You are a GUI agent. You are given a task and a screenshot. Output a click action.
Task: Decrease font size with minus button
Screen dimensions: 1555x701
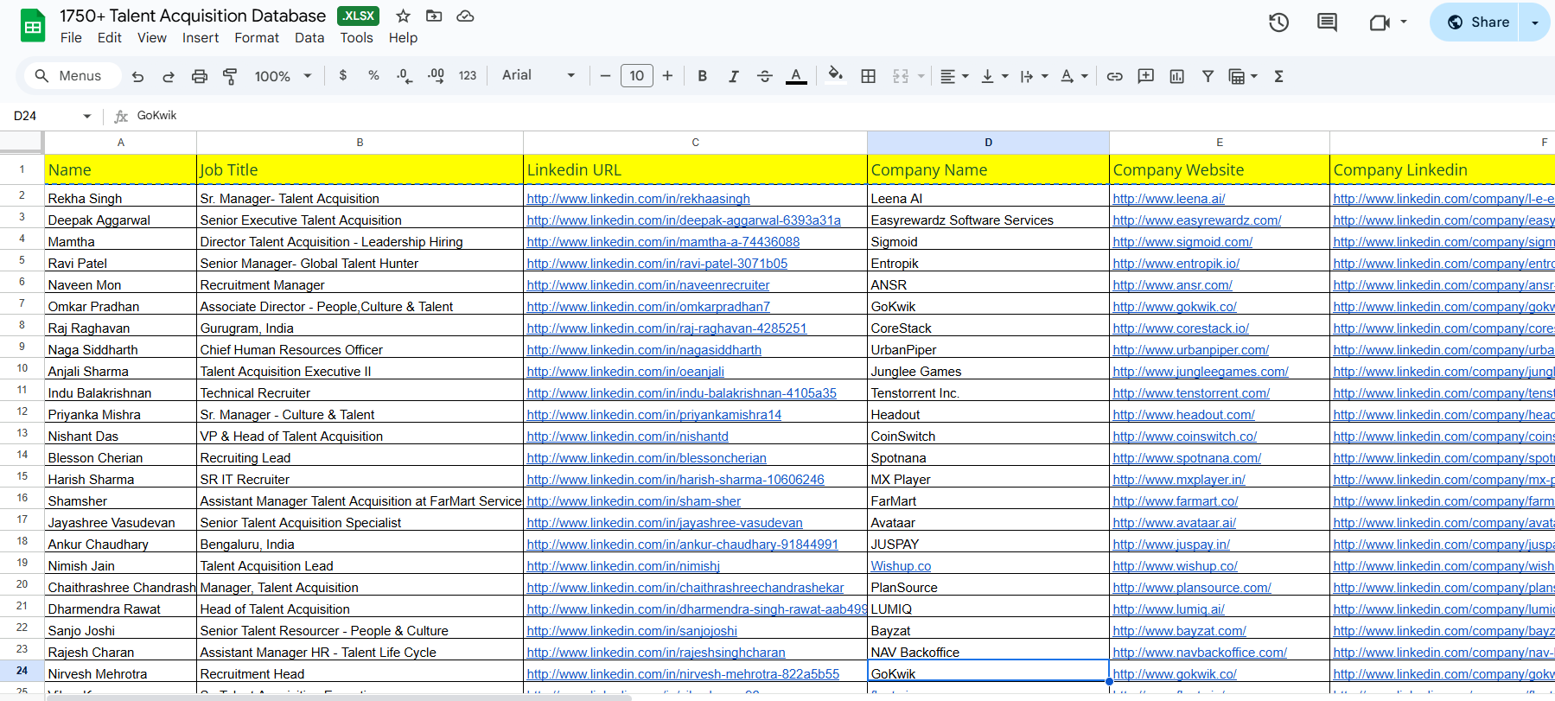click(605, 76)
